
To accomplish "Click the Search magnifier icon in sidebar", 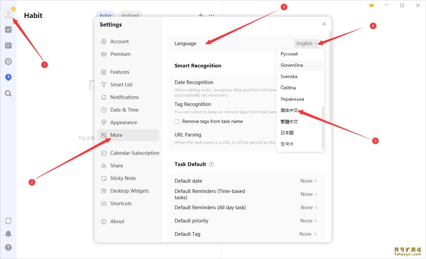I will 8,94.
